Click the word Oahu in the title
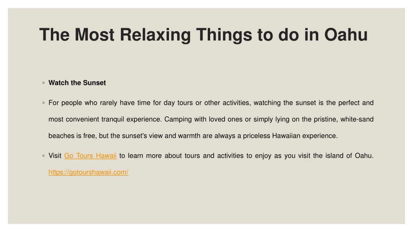 346,35
